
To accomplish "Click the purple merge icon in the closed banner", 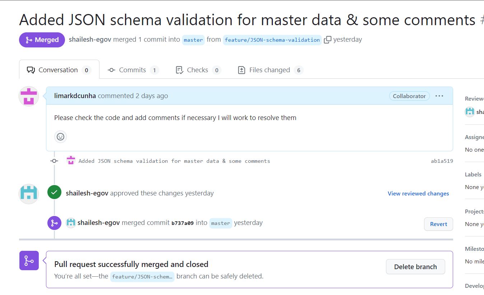I will click(x=29, y=260).
